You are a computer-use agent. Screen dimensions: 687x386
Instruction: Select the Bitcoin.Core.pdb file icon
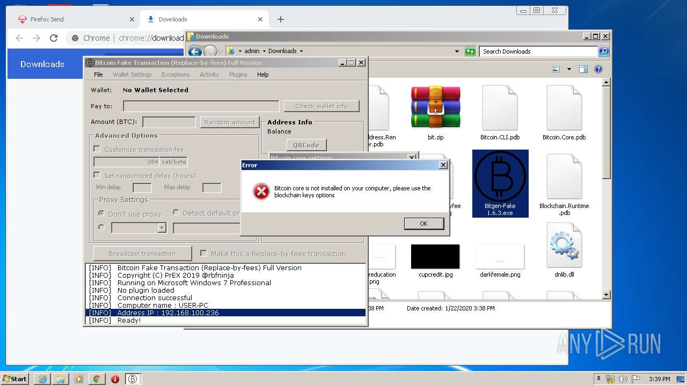564,107
